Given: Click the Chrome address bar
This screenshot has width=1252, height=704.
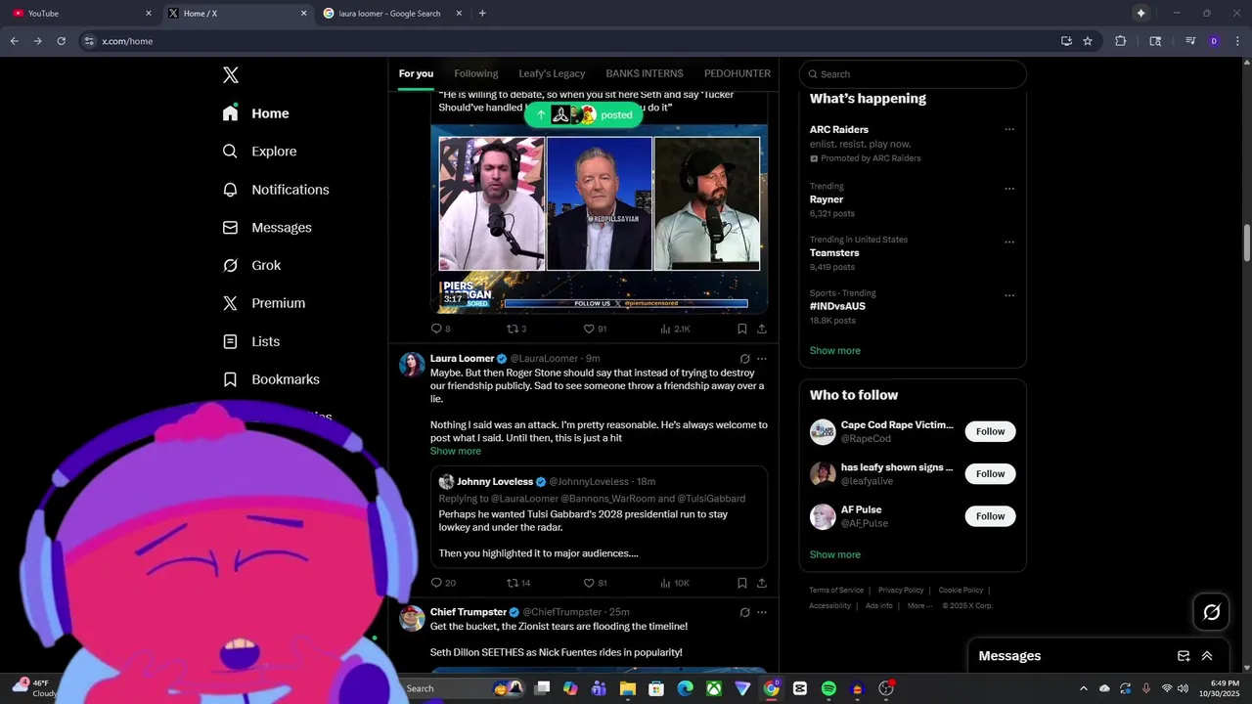Looking at the screenshot, I should click(567, 41).
